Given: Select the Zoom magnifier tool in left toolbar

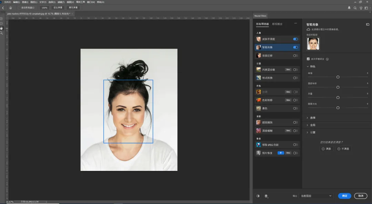Looking at the screenshot, I should click(x=1, y=33).
